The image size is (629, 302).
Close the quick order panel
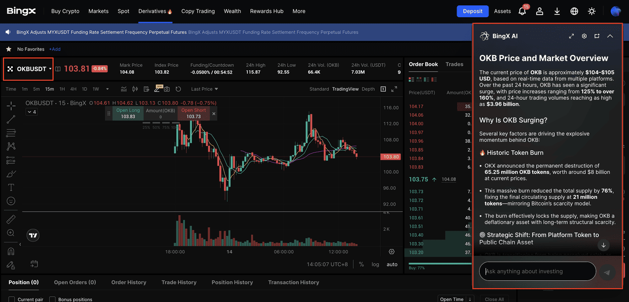click(x=213, y=113)
